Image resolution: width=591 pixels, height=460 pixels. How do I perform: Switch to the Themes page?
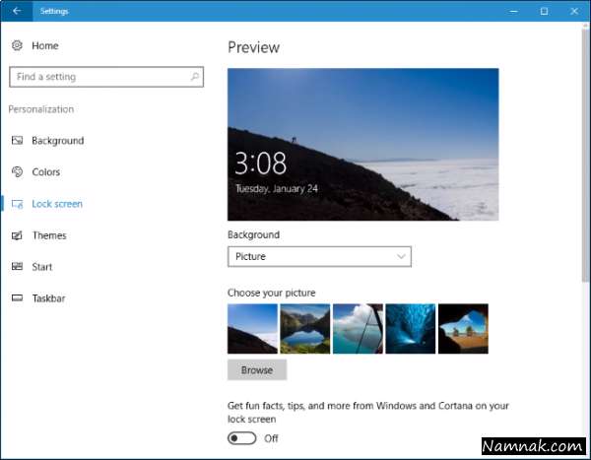click(x=49, y=235)
